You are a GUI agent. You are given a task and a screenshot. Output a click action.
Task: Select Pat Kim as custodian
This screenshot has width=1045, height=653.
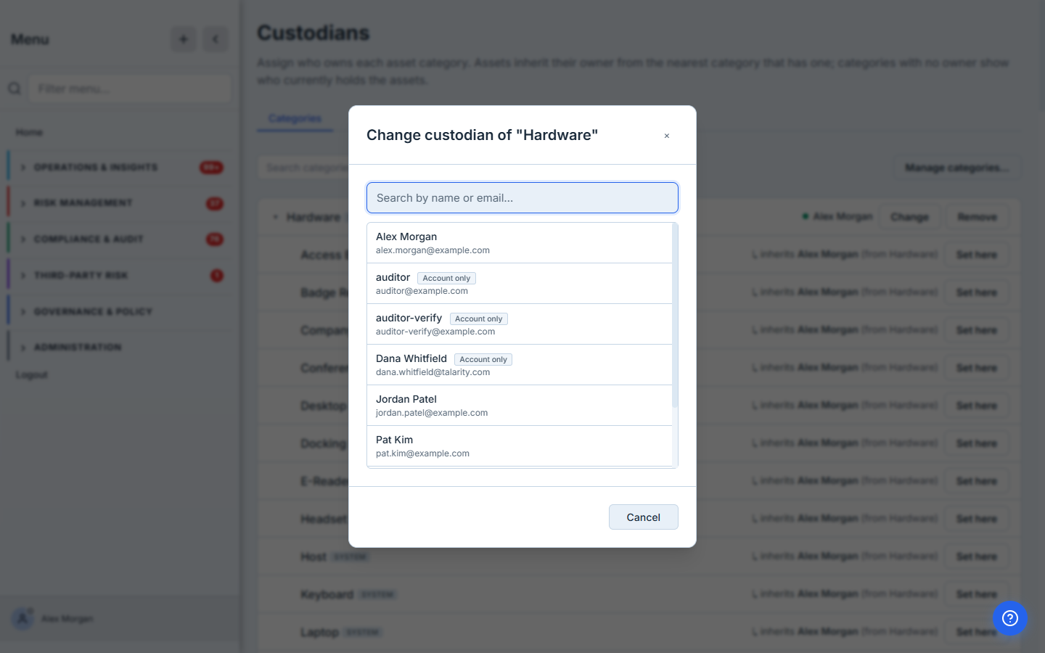(520, 446)
